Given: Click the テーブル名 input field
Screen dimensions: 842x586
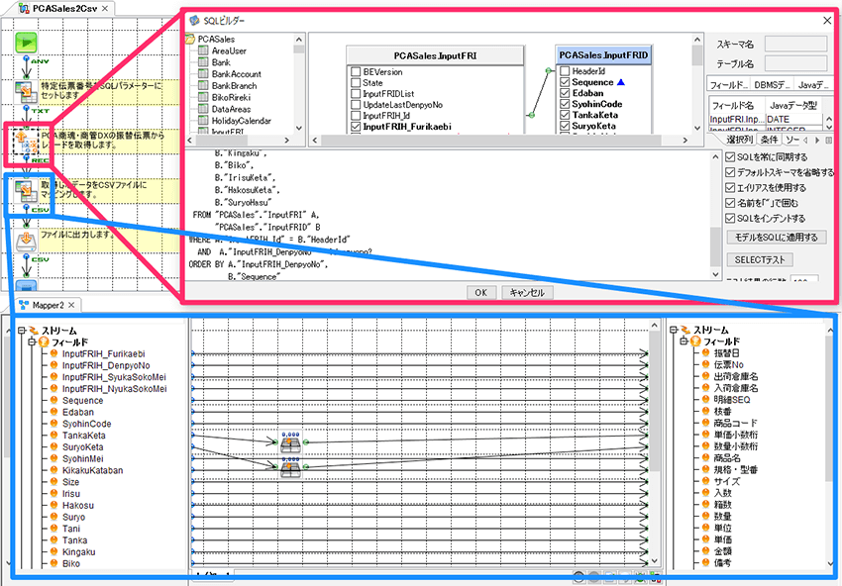Looking at the screenshot, I should pos(795,64).
